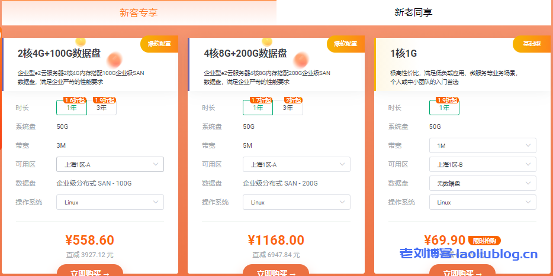Select 3年 duration for 4核8G plan

(288, 108)
